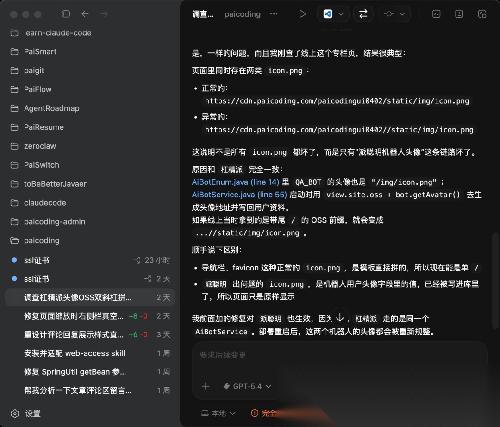Click the 调查... thread title

click(203, 14)
